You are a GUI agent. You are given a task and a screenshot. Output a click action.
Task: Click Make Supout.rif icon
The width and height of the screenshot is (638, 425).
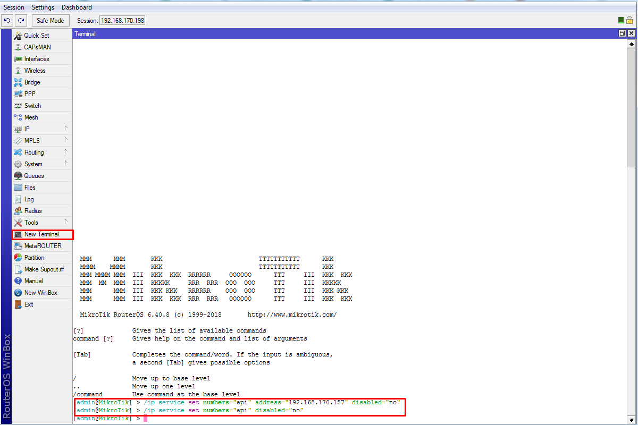click(18, 269)
